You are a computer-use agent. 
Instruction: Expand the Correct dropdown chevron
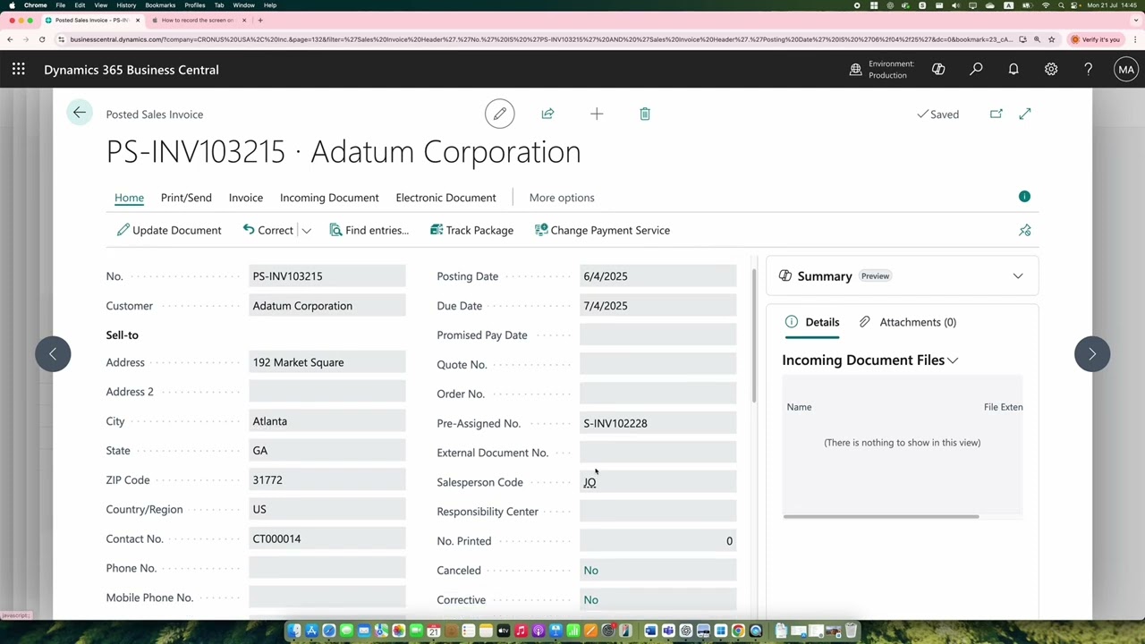click(x=306, y=231)
